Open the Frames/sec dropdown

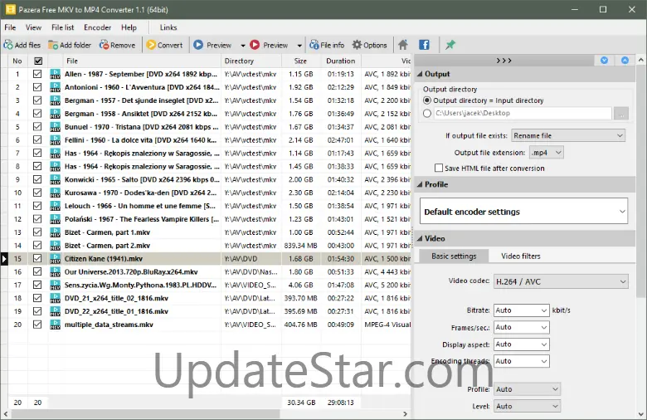click(x=522, y=328)
